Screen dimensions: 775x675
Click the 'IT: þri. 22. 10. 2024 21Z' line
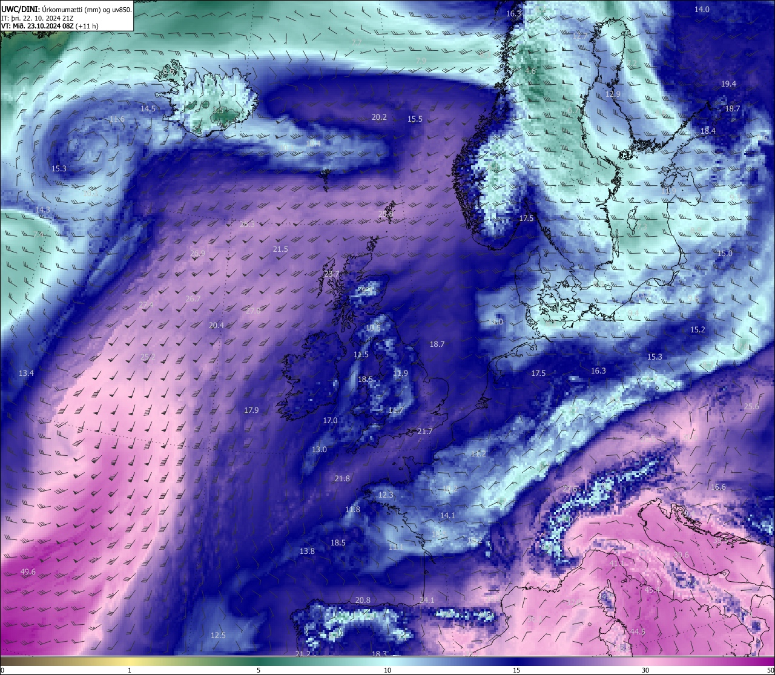coord(38,18)
